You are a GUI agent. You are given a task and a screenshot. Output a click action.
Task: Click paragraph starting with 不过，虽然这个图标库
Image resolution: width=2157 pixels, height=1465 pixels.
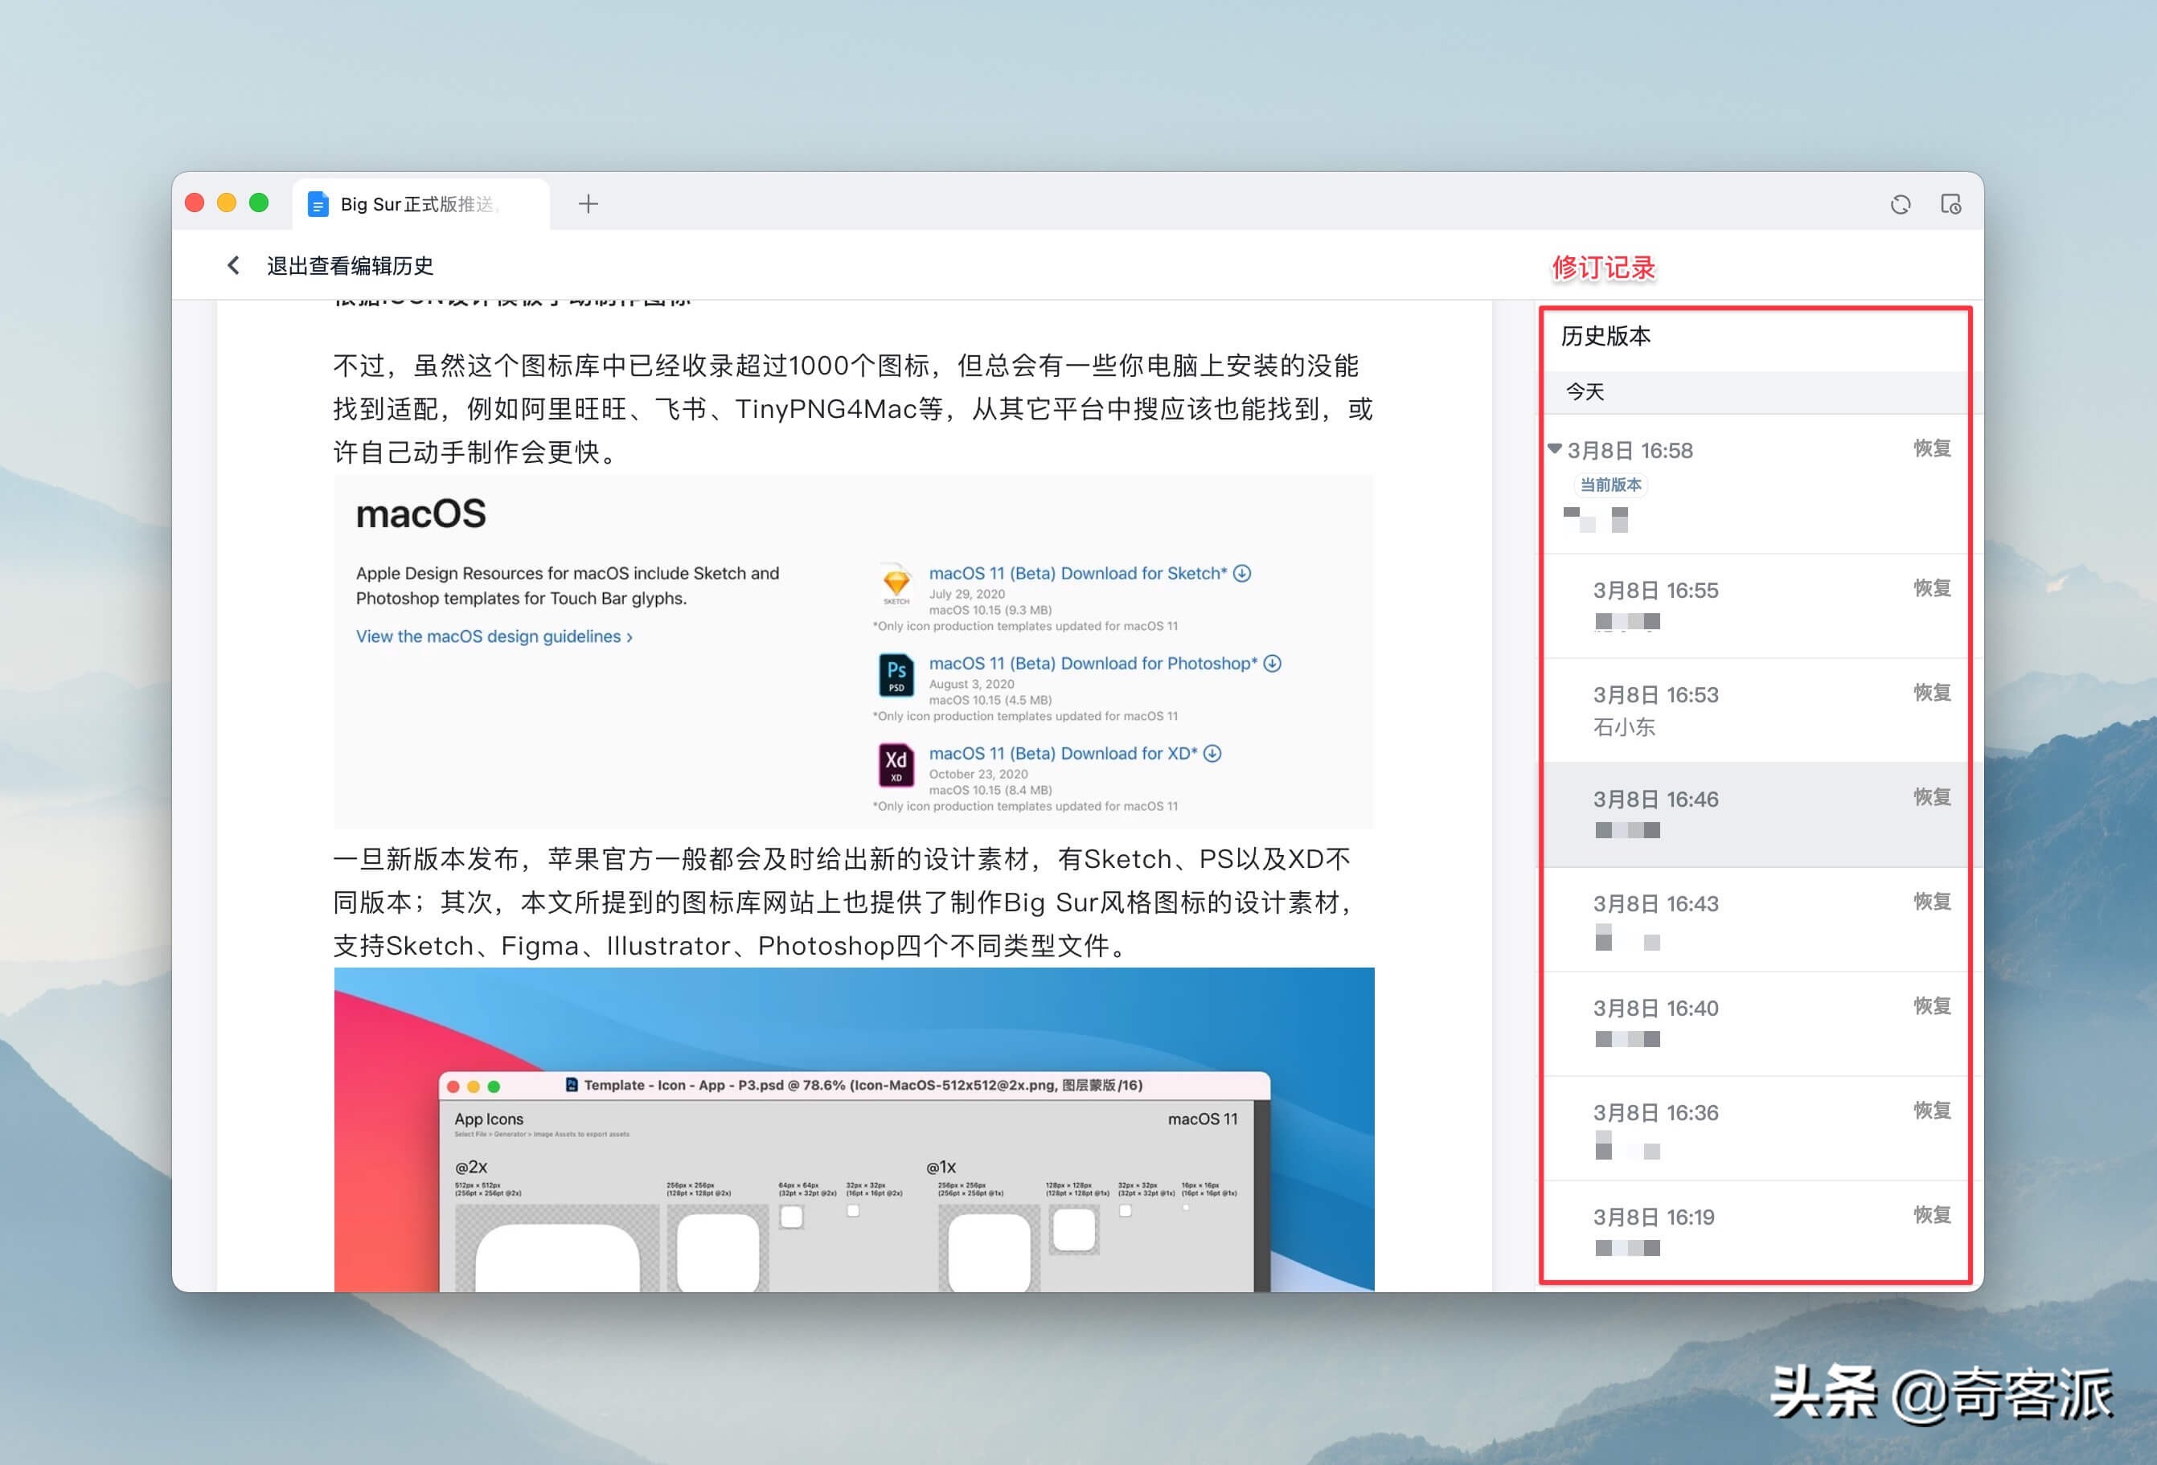[853, 409]
